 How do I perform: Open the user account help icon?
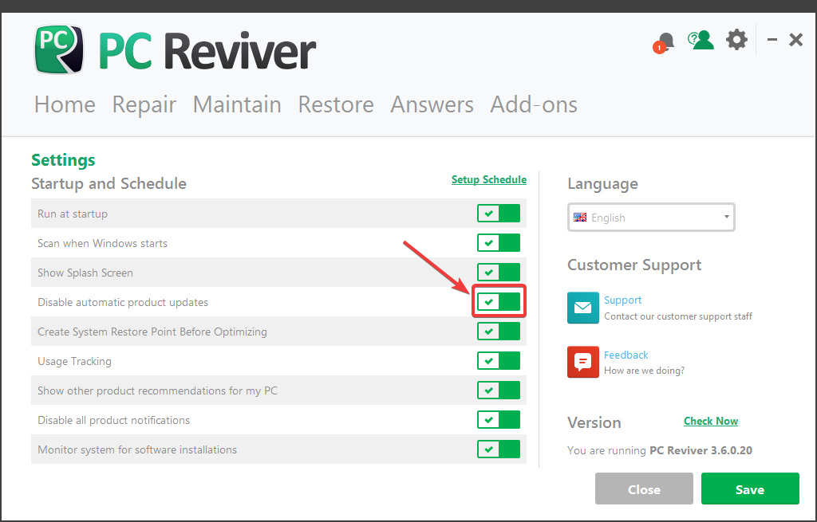coord(701,40)
